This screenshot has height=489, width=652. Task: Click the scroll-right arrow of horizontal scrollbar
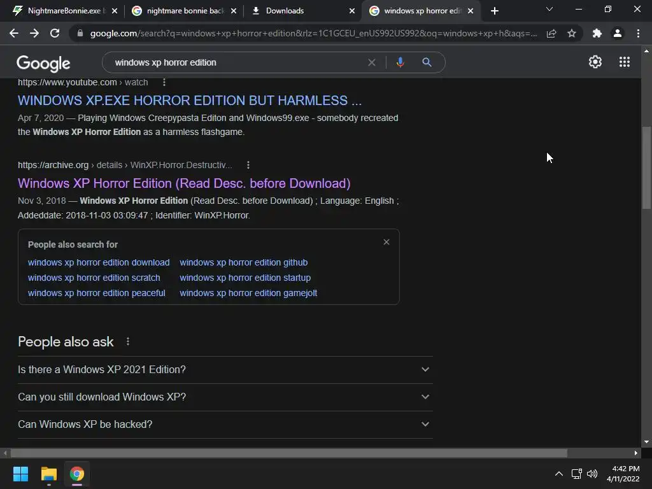636,453
